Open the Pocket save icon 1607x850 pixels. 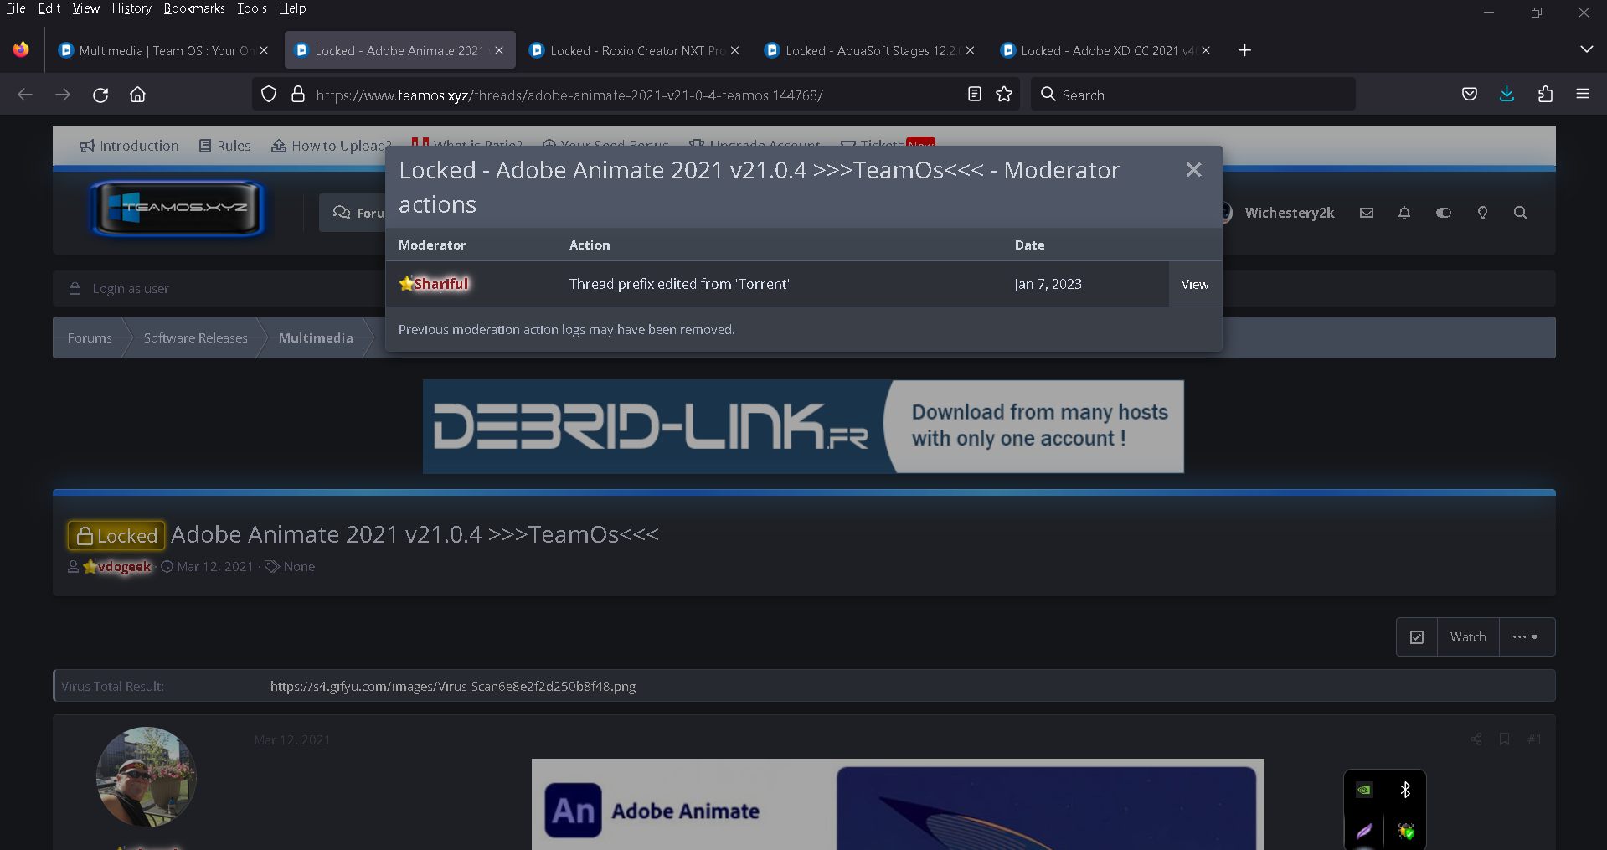[x=1470, y=95]
